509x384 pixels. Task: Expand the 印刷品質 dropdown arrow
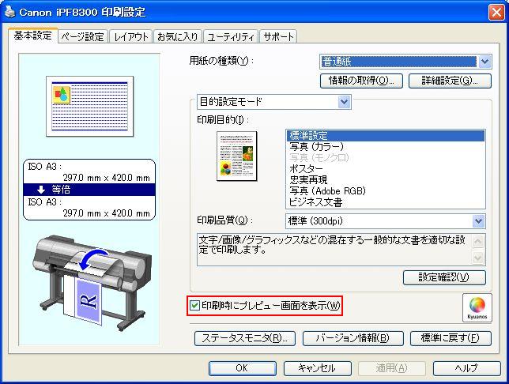[478, 221]
